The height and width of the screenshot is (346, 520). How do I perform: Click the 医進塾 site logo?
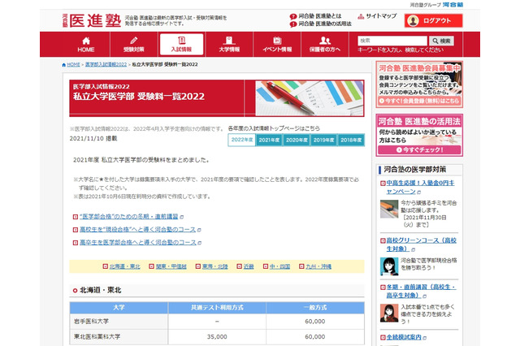92,20
